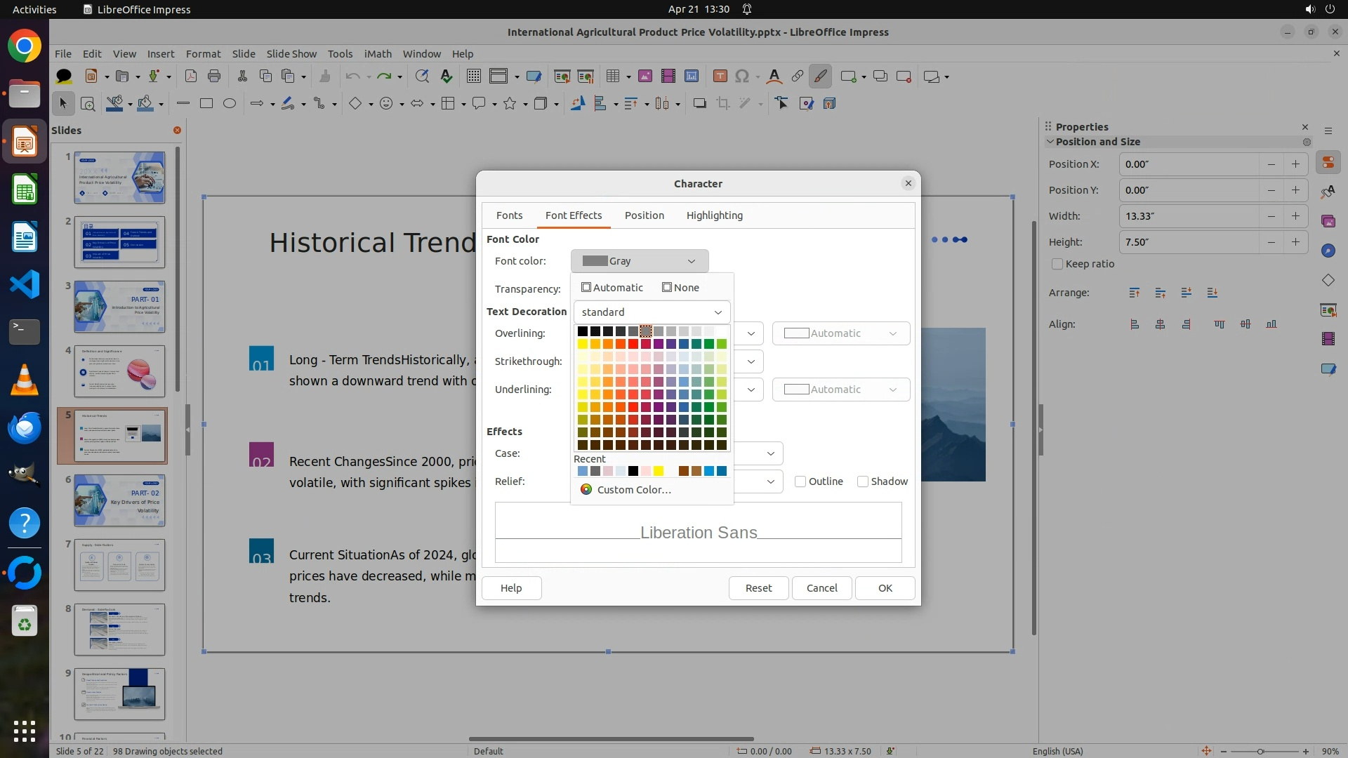Open the Special Character icon
Screen dimensions: 1348x758
click(742, 77)
